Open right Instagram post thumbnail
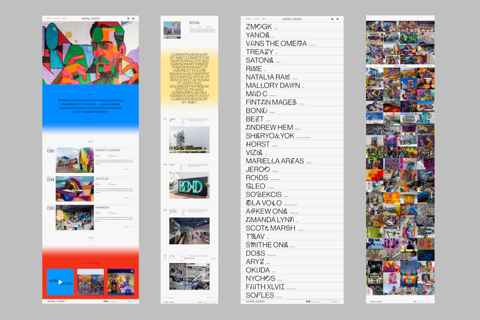 coord(121,282)
